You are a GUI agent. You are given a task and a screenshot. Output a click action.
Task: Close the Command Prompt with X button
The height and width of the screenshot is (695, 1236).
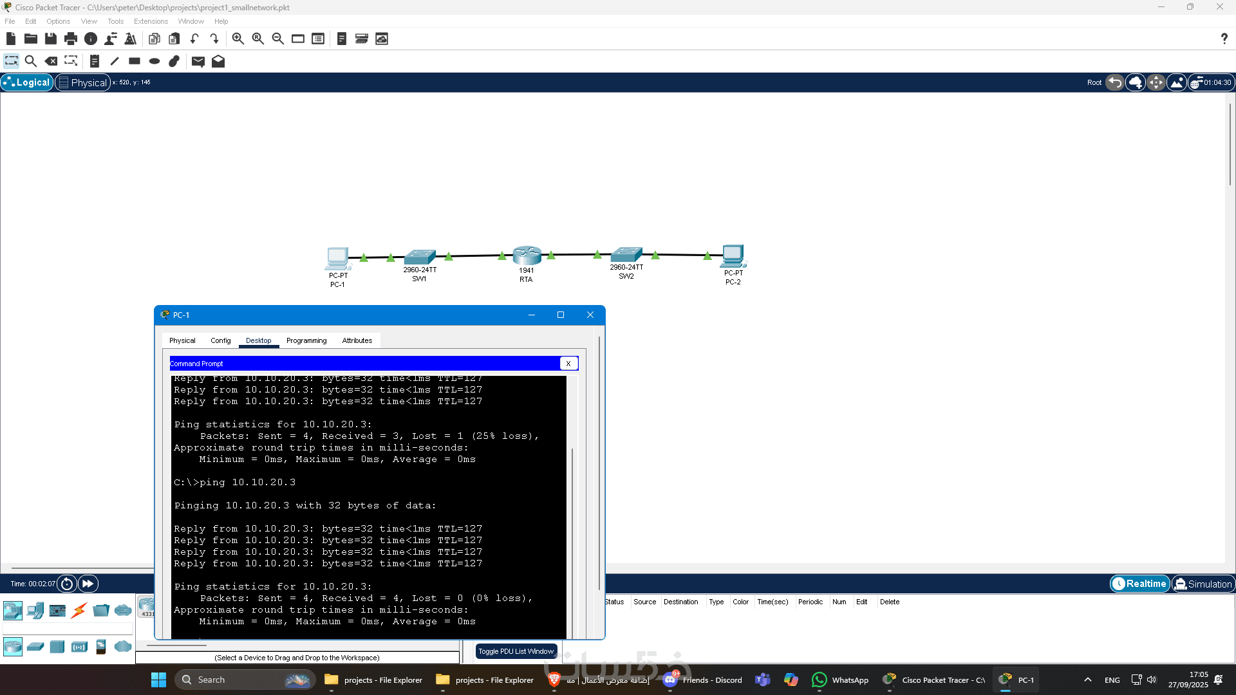click(568, 364)
